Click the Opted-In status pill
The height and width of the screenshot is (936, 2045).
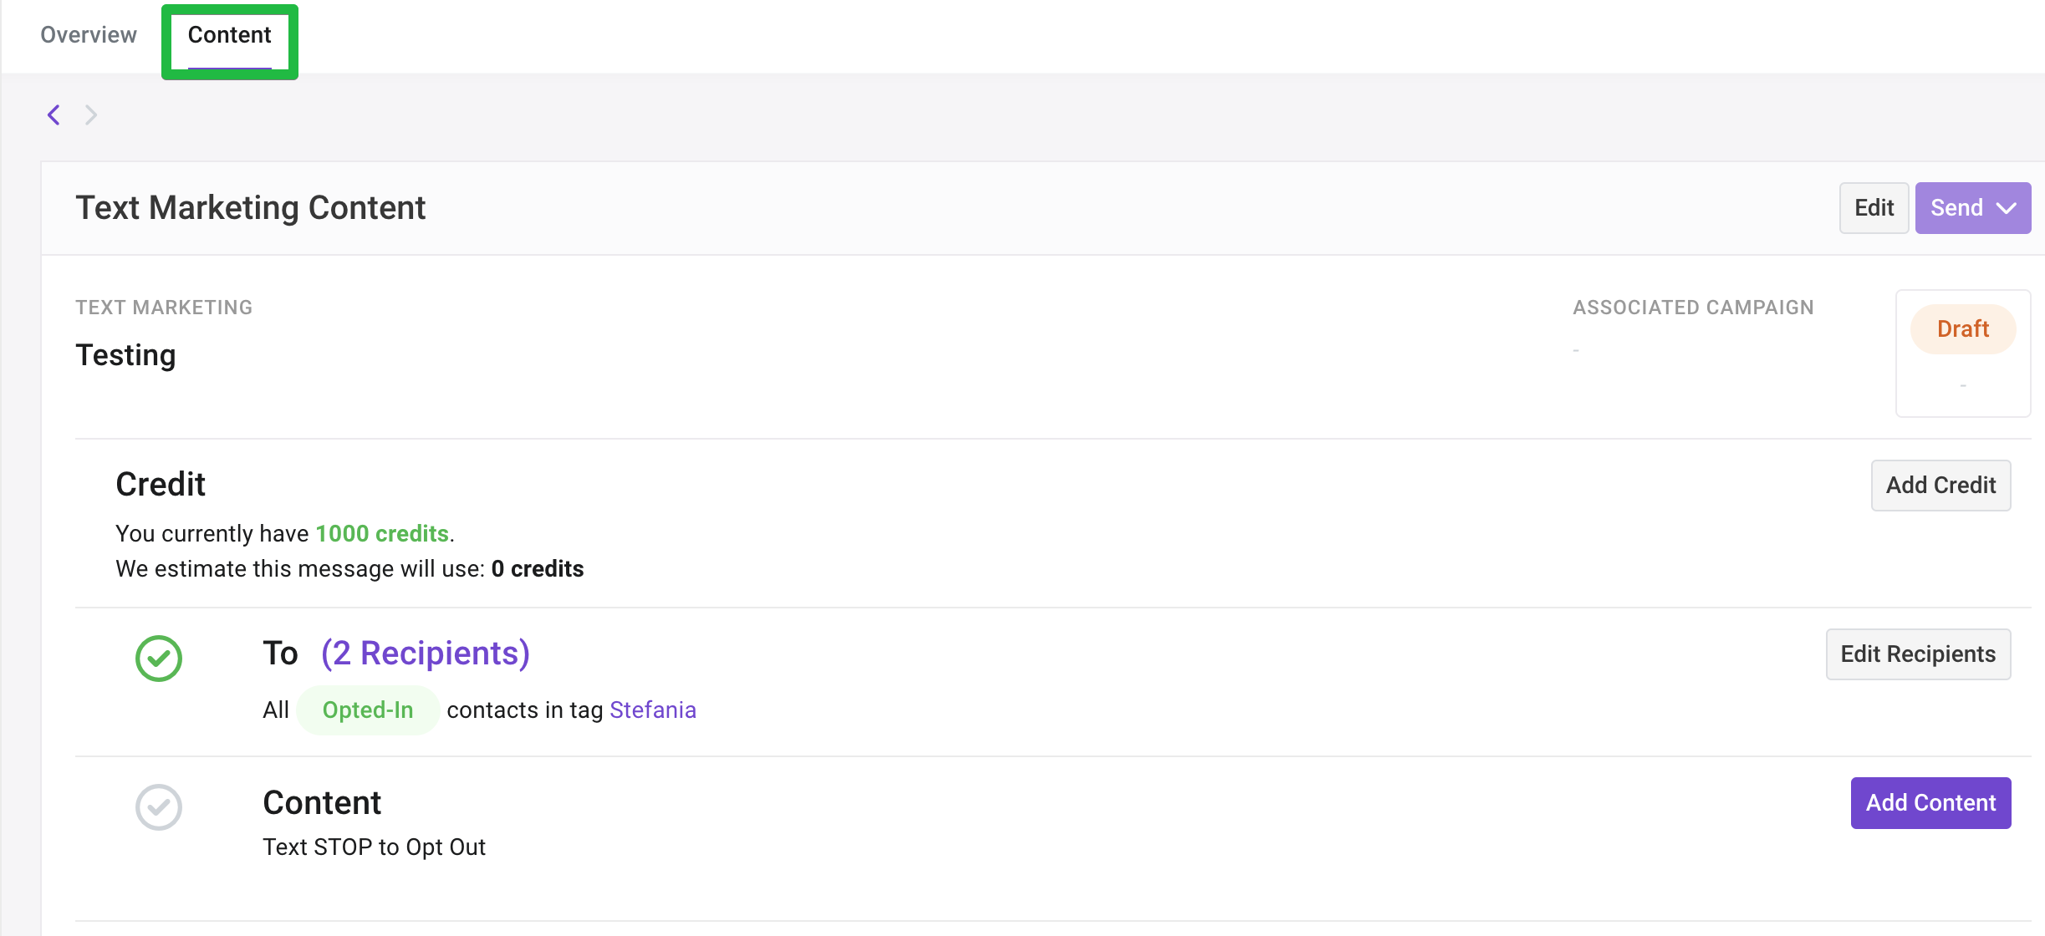[x=368, y=710]
